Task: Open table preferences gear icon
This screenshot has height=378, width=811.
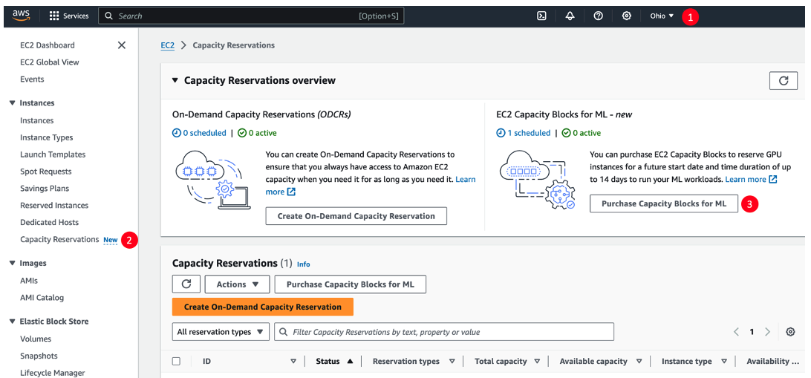Action: 790,332
